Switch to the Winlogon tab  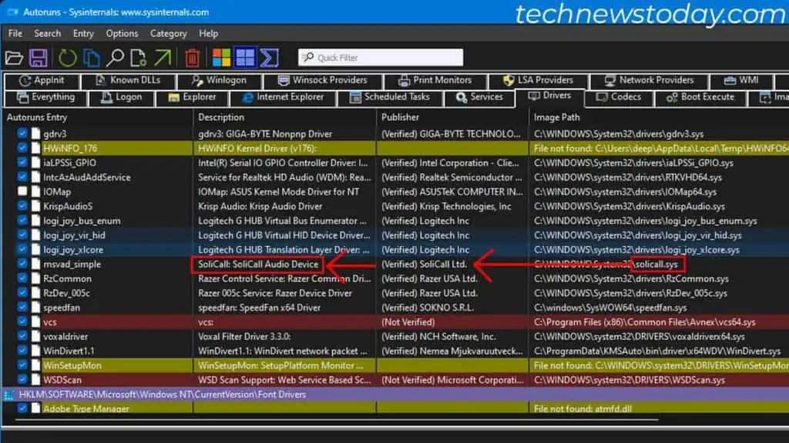218,80
